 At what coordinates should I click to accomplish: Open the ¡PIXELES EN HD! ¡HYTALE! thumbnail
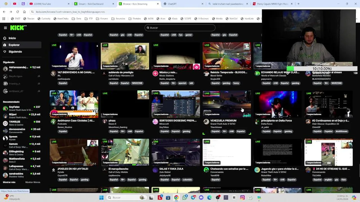click(74, 152)
